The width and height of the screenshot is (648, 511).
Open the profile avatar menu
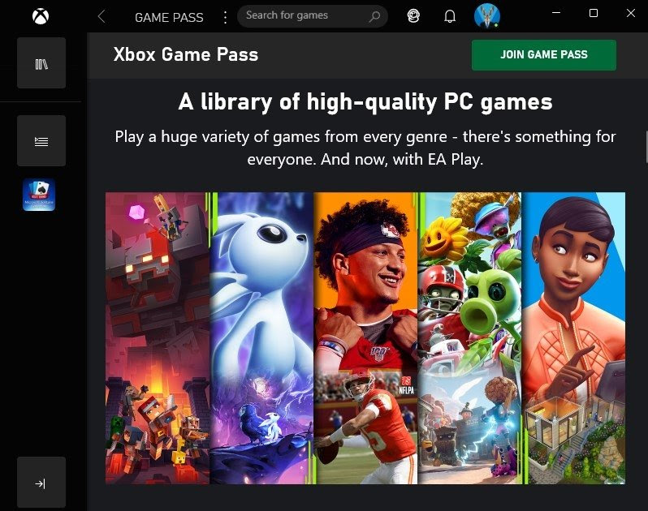pos(487,16)
